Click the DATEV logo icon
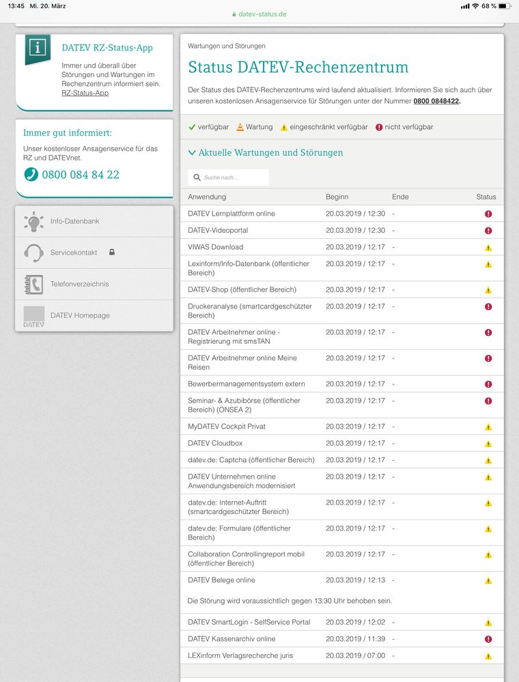Screen dimensions: 519x682 34,317
